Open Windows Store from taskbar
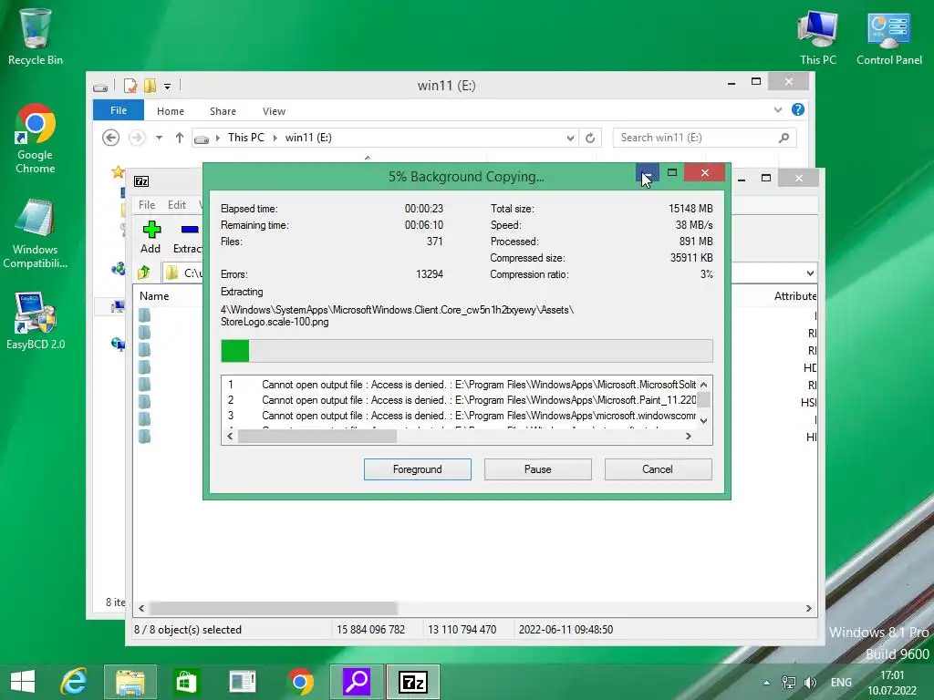The image size is (934, 700). click(186, 682)
